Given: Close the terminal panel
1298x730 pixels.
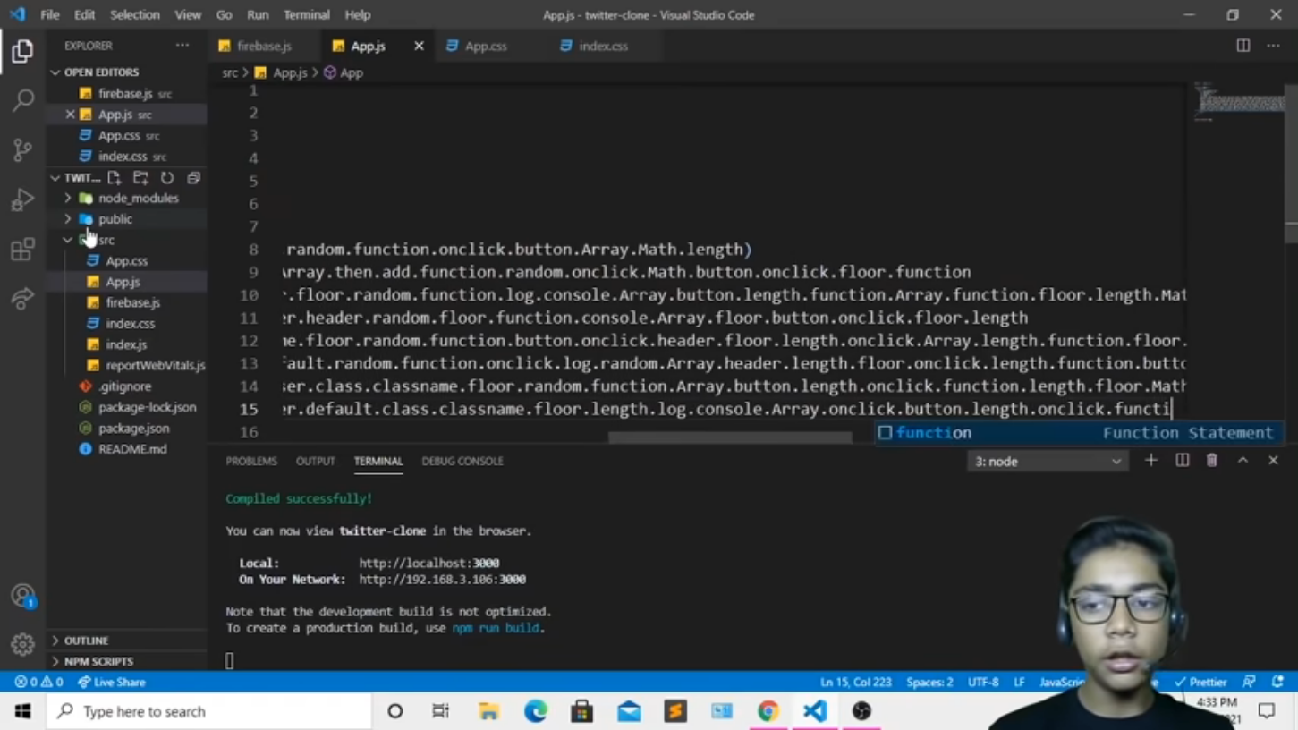Looking at the screenshot, I should click(x=1273, y=461).
